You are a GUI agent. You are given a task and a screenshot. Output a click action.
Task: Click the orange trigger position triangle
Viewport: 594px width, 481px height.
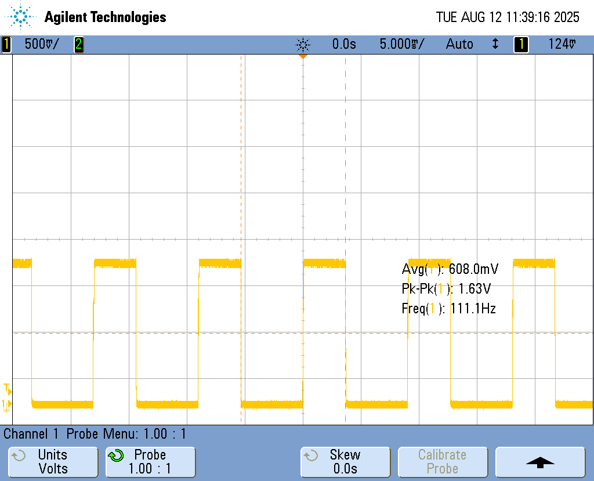click(303, 57)
